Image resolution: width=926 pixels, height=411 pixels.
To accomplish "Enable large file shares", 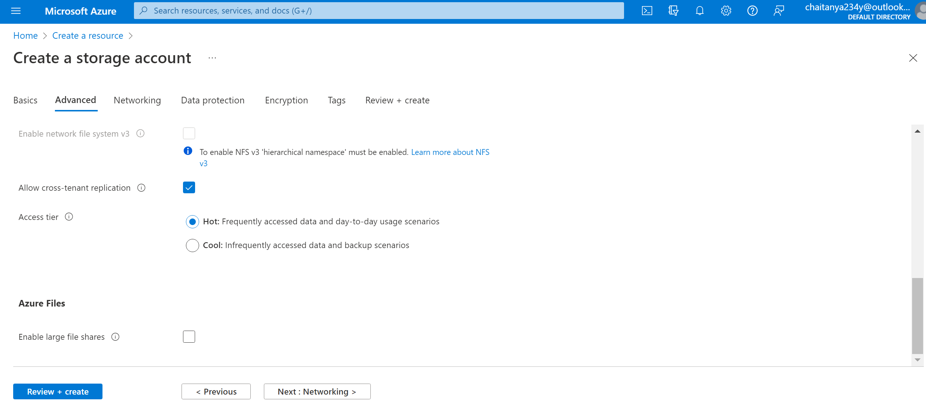I will pyautogui.click(x=189, y=336).
